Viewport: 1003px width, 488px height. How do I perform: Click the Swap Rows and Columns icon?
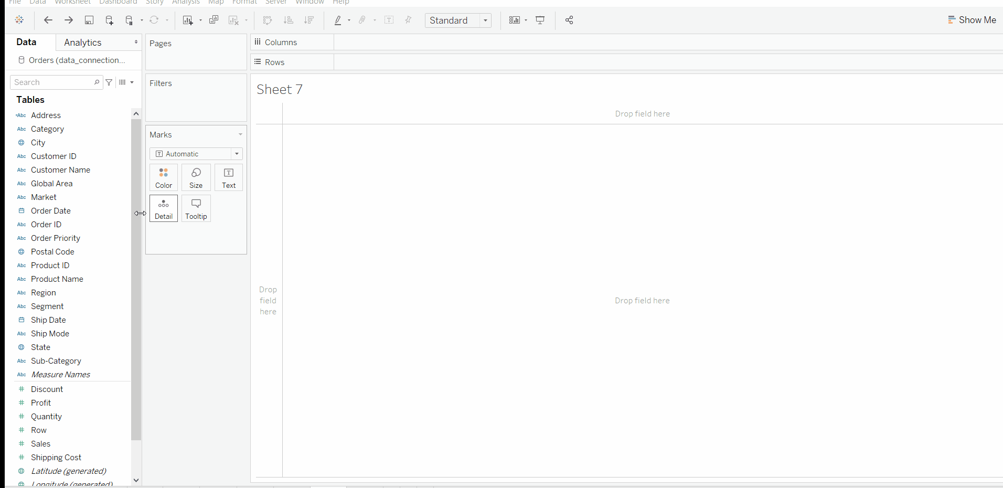tap(268, 20)
